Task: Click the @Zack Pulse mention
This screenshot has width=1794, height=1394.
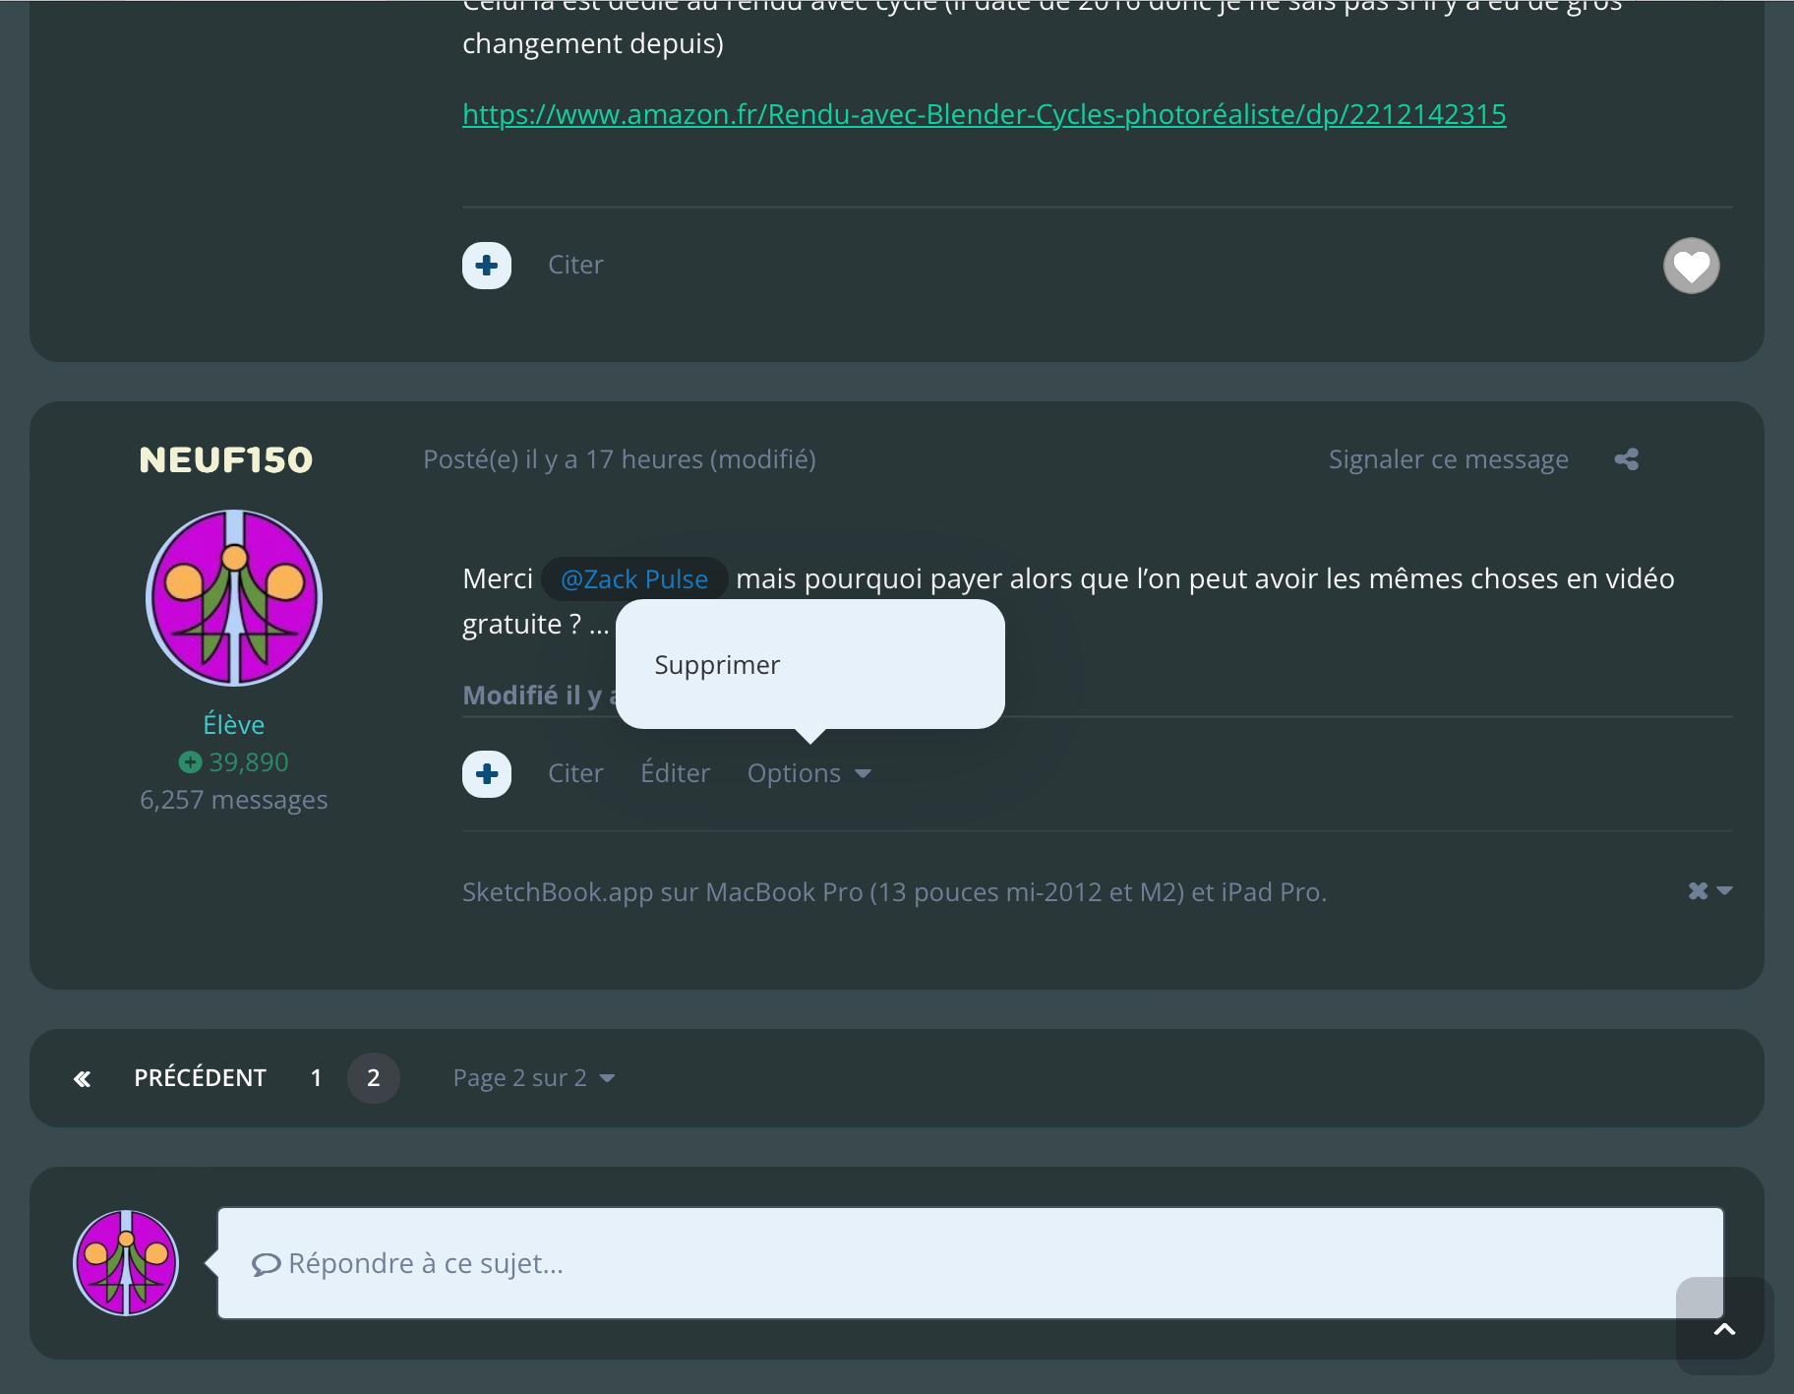Action: pyautogui.click(x=634, y=579)
